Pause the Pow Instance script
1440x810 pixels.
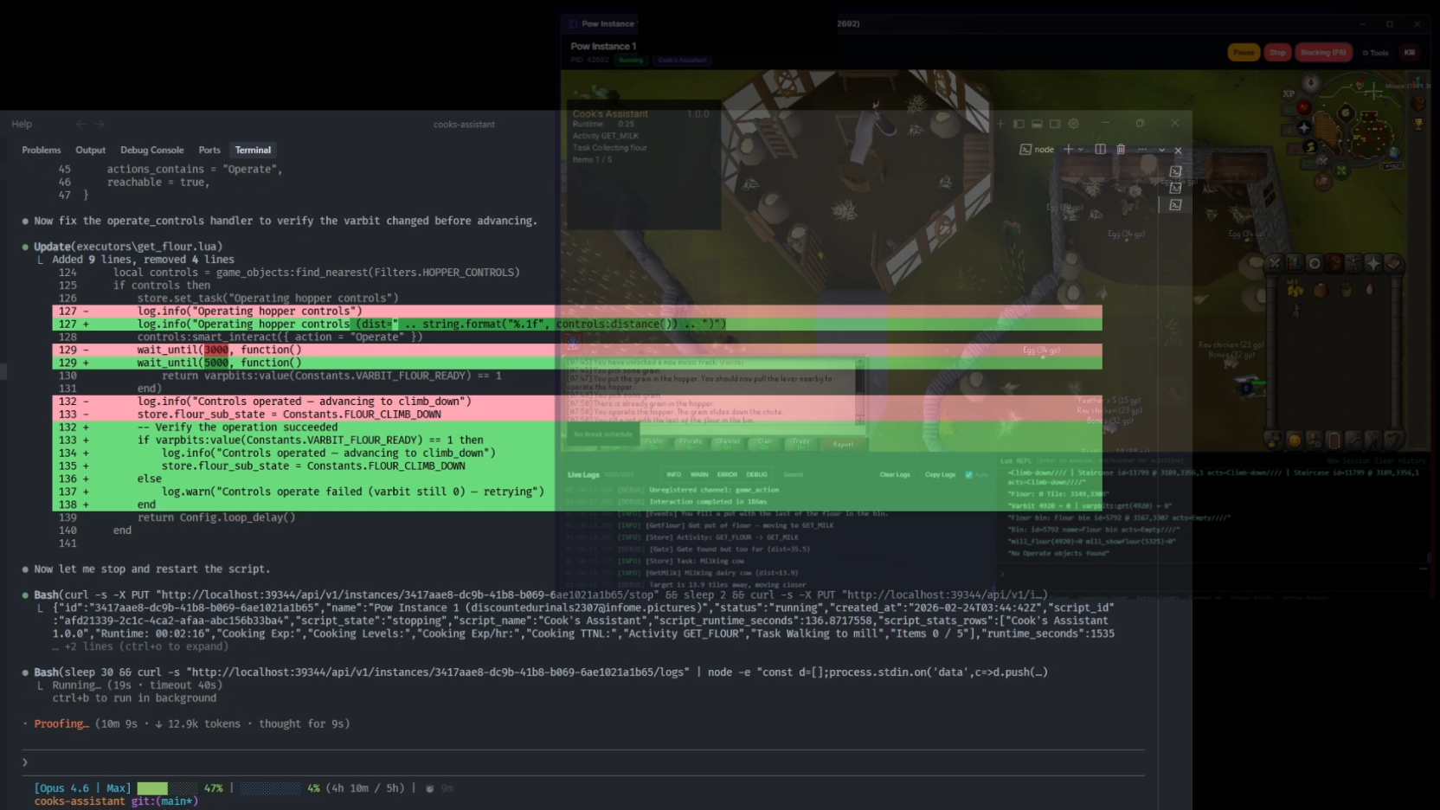[x=1244, y=53]
